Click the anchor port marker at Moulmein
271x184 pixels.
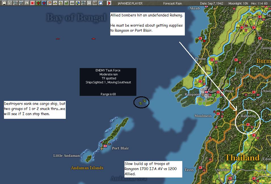click(215, 111)
